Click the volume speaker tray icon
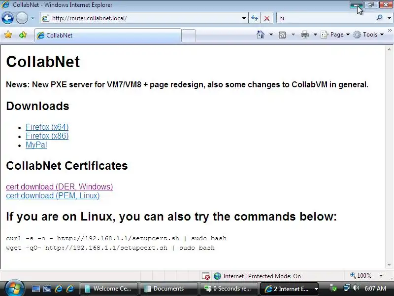This screenshot has width=394, height=296. coord(356,288)
